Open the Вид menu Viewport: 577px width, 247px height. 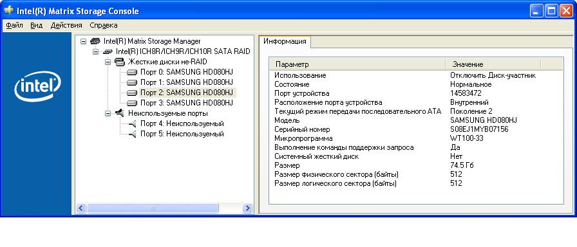[x=37, y=25]
